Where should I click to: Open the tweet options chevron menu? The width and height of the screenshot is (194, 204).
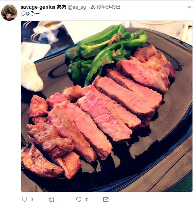click(x=189, y=7)
